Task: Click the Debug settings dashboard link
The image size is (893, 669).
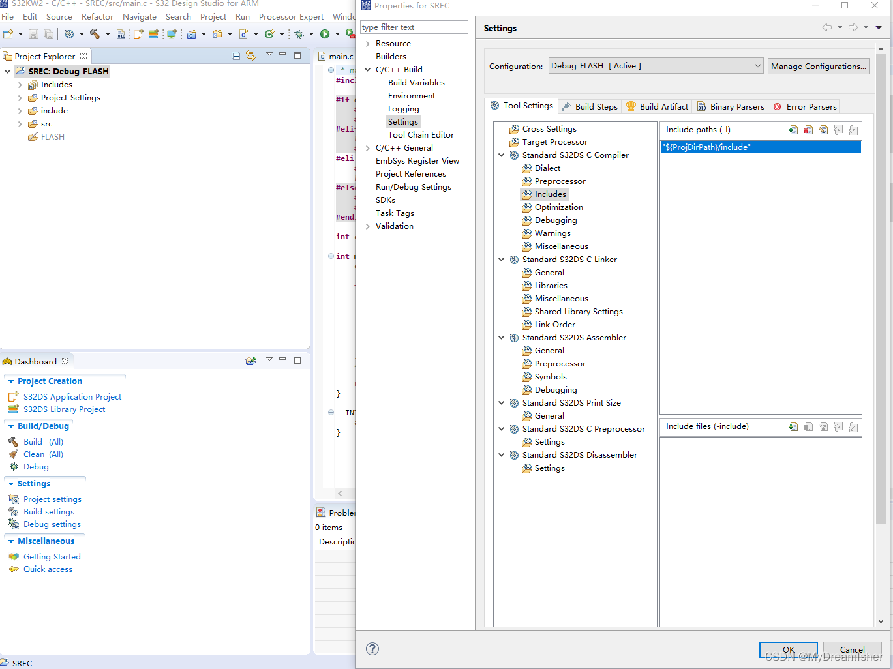Action: 52,524
